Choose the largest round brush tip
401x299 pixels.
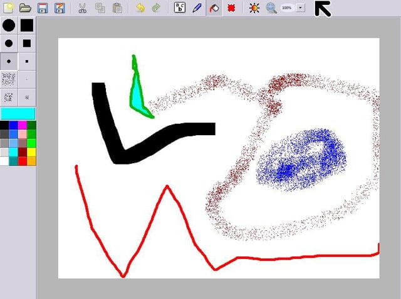pyautogui.click(x=9, y=25)
